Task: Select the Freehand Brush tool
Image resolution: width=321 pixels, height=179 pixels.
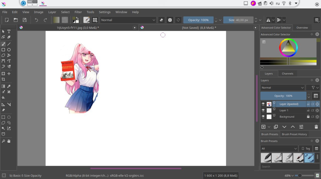Action: coord(3,44)
